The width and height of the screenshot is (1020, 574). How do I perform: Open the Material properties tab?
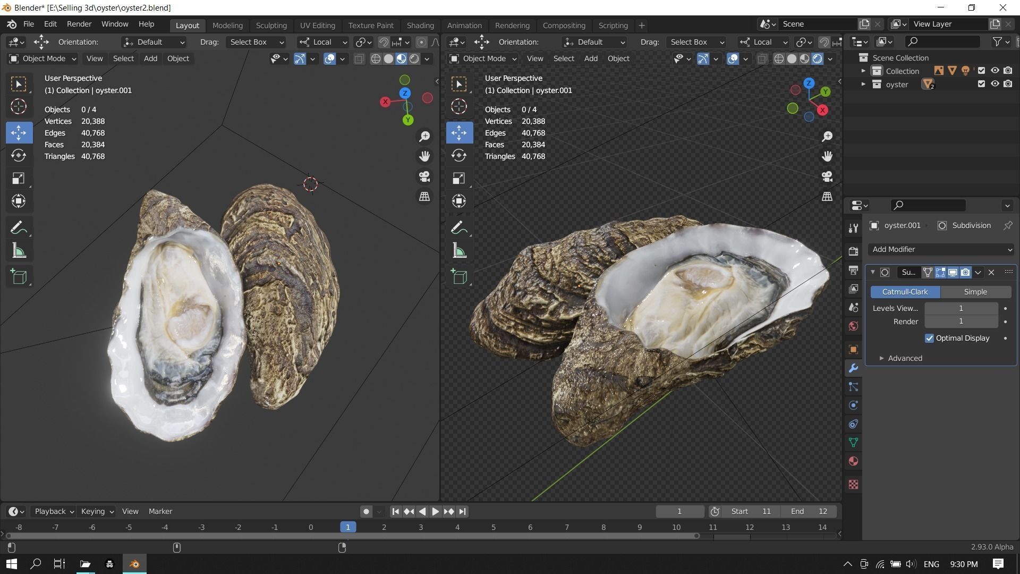(x=853, y=461)
